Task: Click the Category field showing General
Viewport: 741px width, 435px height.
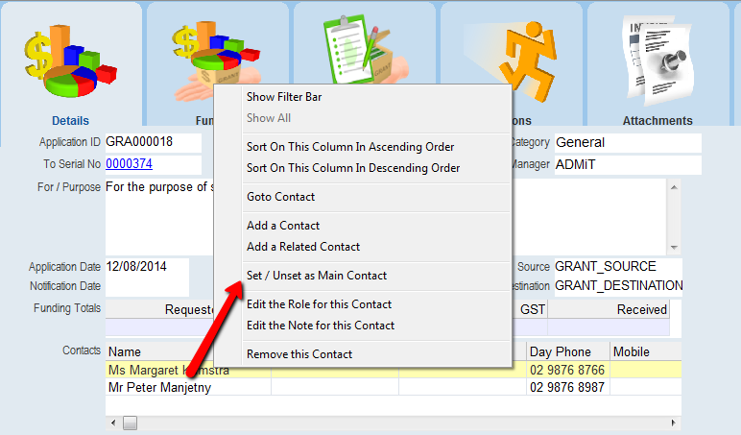Action: 628,142
